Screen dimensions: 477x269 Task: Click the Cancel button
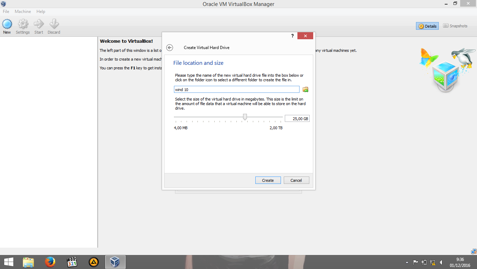pos(296,180)
